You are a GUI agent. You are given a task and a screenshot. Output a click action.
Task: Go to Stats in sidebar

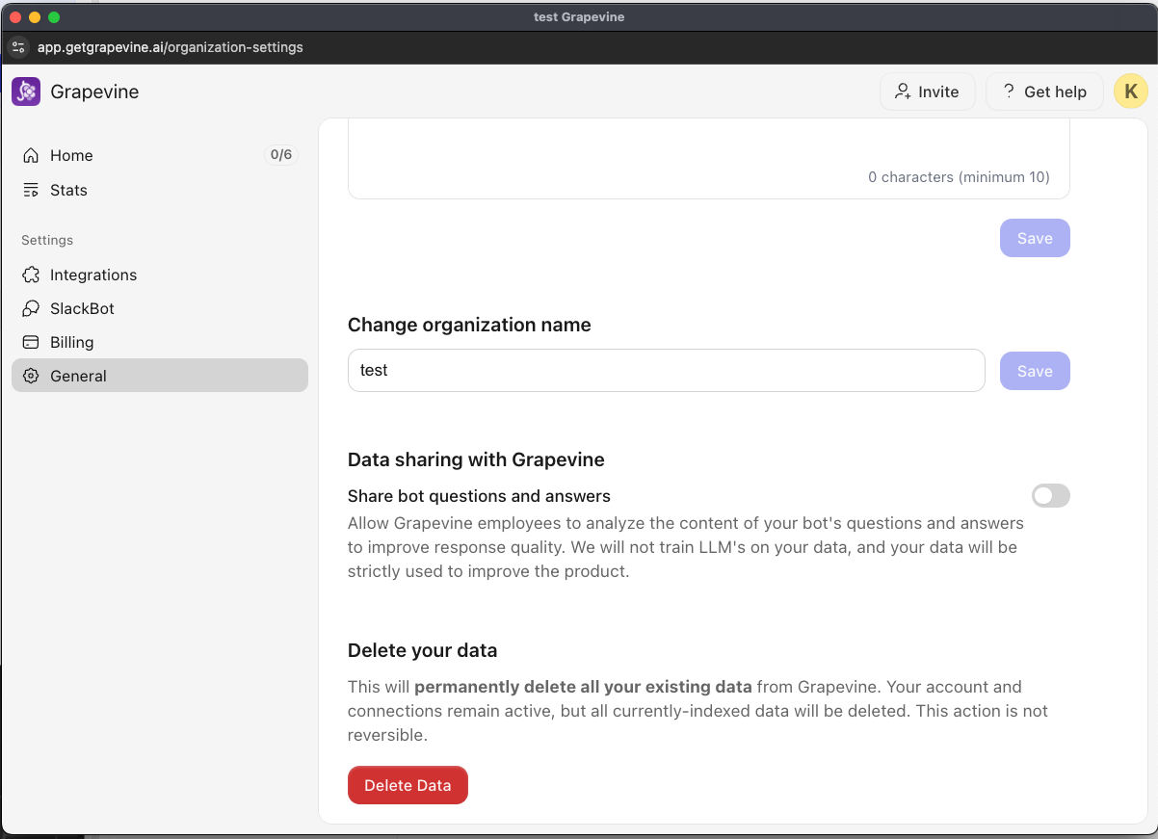pyautogui.click(x=68, y=190)
